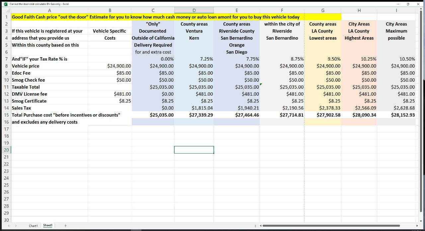Select column D header
Screen dimensions: 425x231
click(194, 11)
